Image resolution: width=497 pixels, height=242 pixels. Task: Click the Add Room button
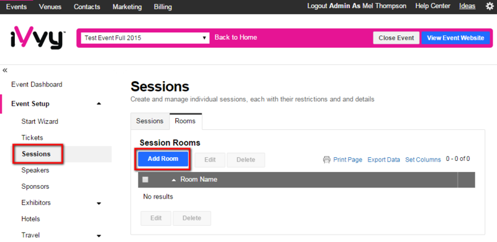[x=163, y=159]
